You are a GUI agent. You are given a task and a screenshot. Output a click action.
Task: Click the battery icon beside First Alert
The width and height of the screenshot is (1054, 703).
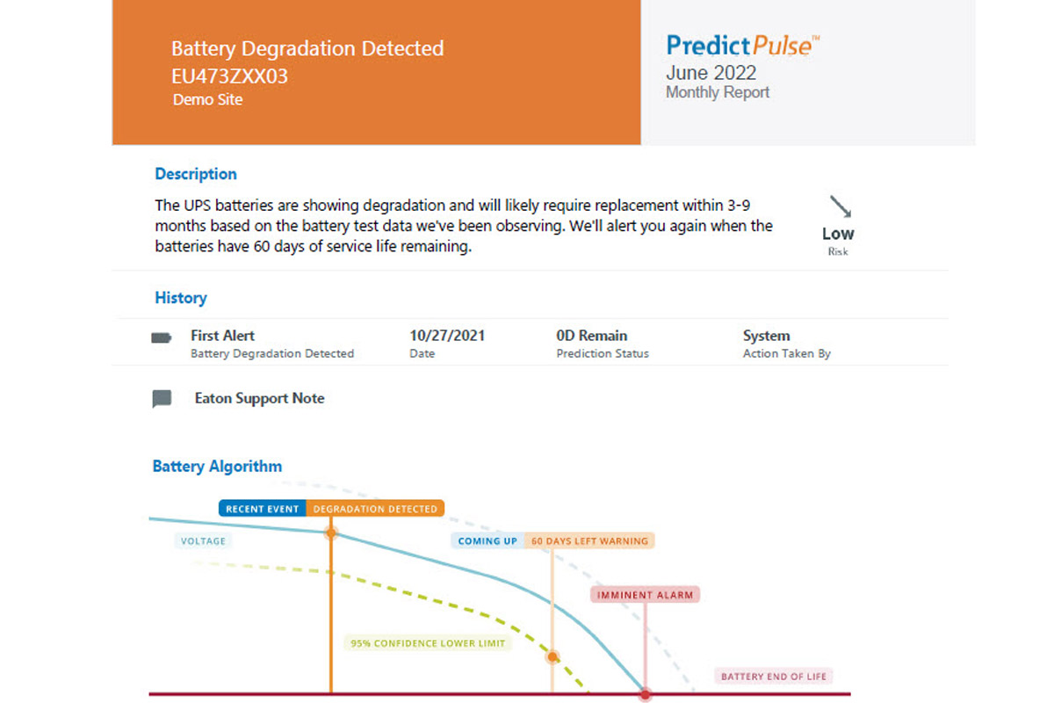[162, 337]
